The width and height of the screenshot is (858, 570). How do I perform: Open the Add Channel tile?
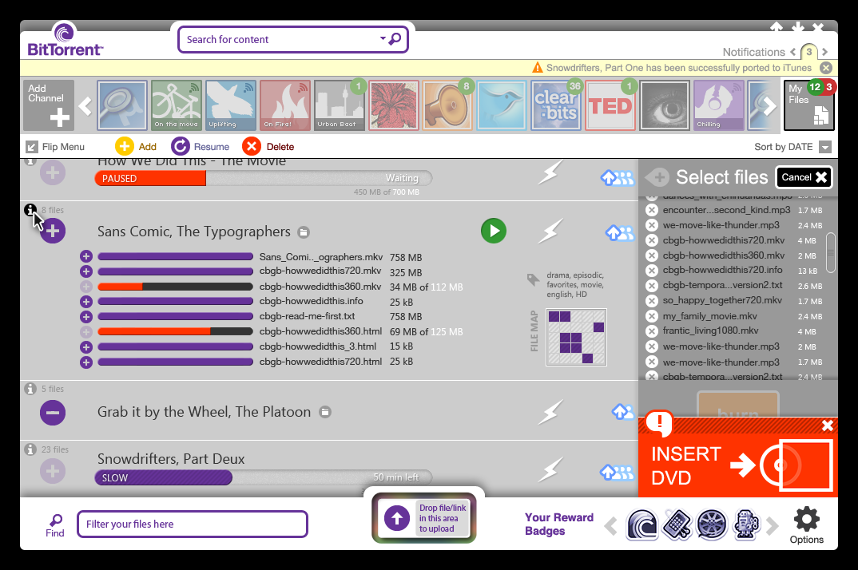[49, 105]
